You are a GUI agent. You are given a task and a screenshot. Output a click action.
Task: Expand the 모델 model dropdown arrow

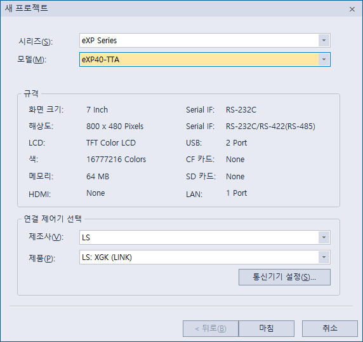324,60
